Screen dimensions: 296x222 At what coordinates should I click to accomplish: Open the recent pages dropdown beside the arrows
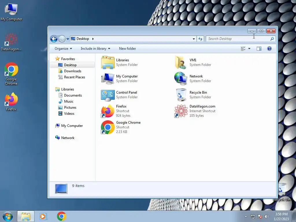pyautogui.click(x=68, y=39)
